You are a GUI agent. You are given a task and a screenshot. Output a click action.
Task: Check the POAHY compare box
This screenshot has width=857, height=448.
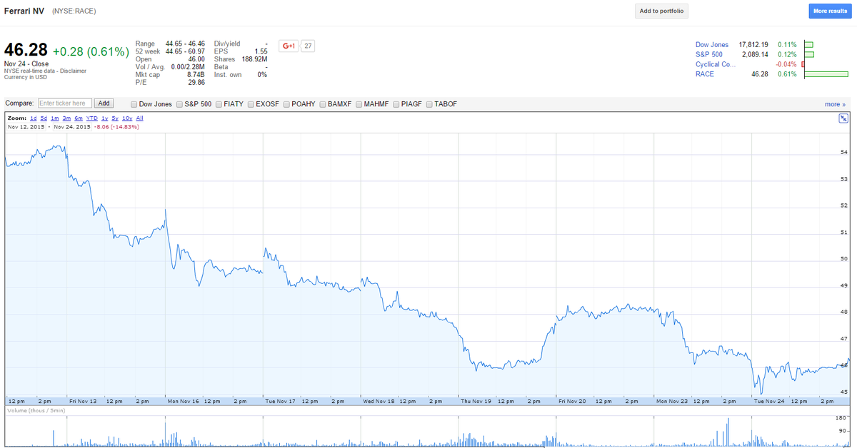(286, 104)
